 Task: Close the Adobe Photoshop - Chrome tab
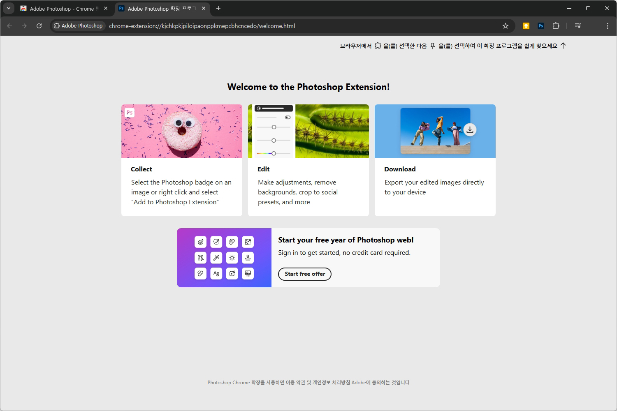coord(105,8)
